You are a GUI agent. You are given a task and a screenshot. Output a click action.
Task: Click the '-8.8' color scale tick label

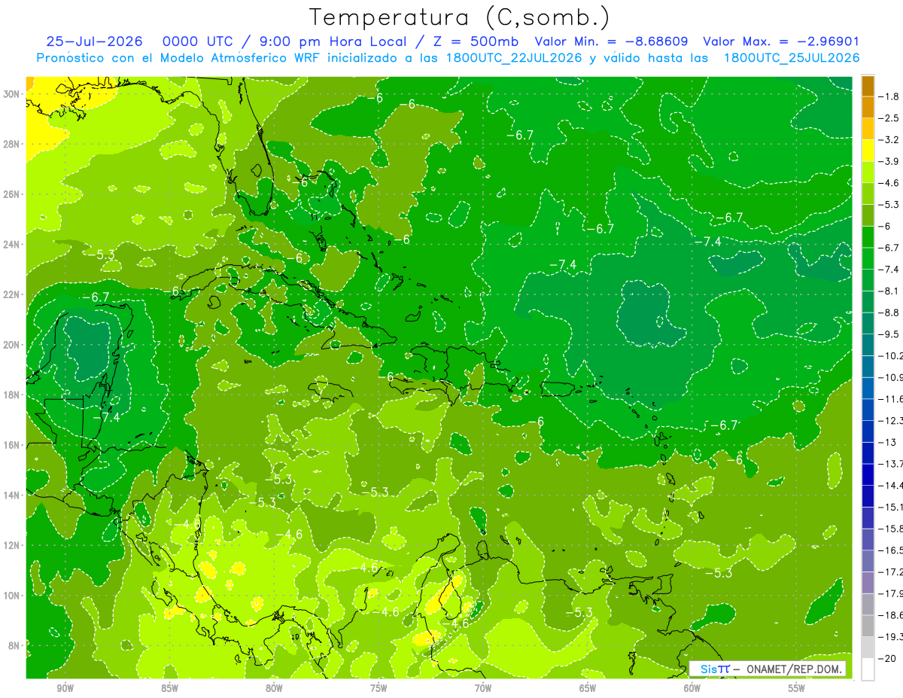click(x=889, y=312)
